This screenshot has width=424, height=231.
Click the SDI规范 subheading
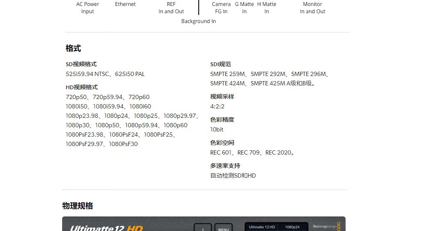pos(221,64)
